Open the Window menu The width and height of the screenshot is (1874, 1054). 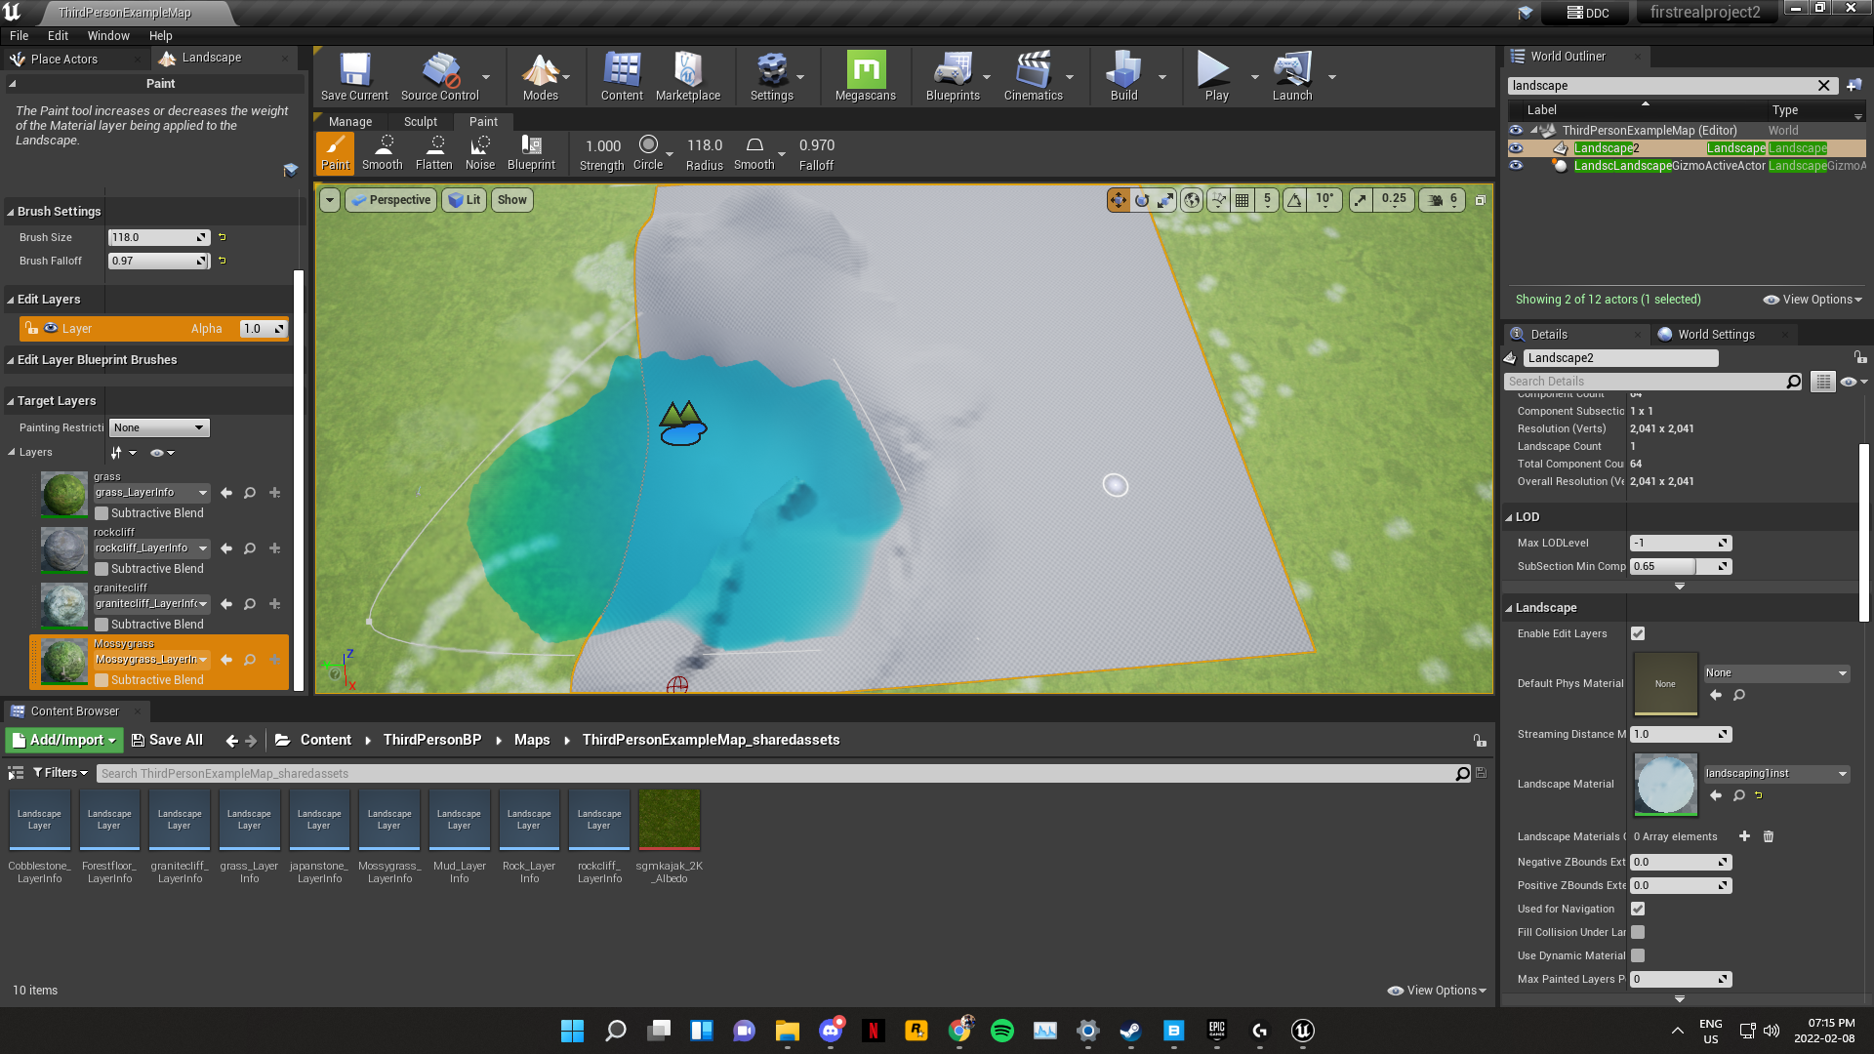click(x=108, y=36)
